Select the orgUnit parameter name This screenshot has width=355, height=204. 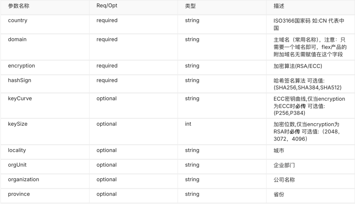point(17,165)
